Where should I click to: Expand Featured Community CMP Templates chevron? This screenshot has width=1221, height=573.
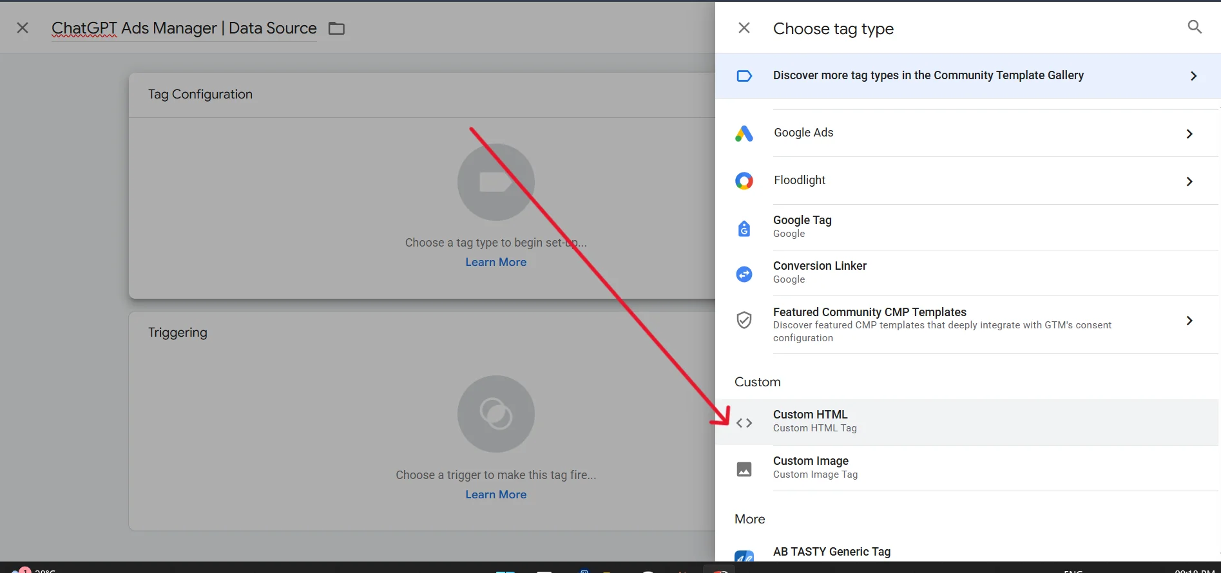[x=1189, y=321]
